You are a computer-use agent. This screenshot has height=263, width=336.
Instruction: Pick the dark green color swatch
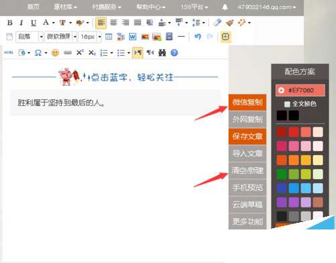tap(282, 174)
